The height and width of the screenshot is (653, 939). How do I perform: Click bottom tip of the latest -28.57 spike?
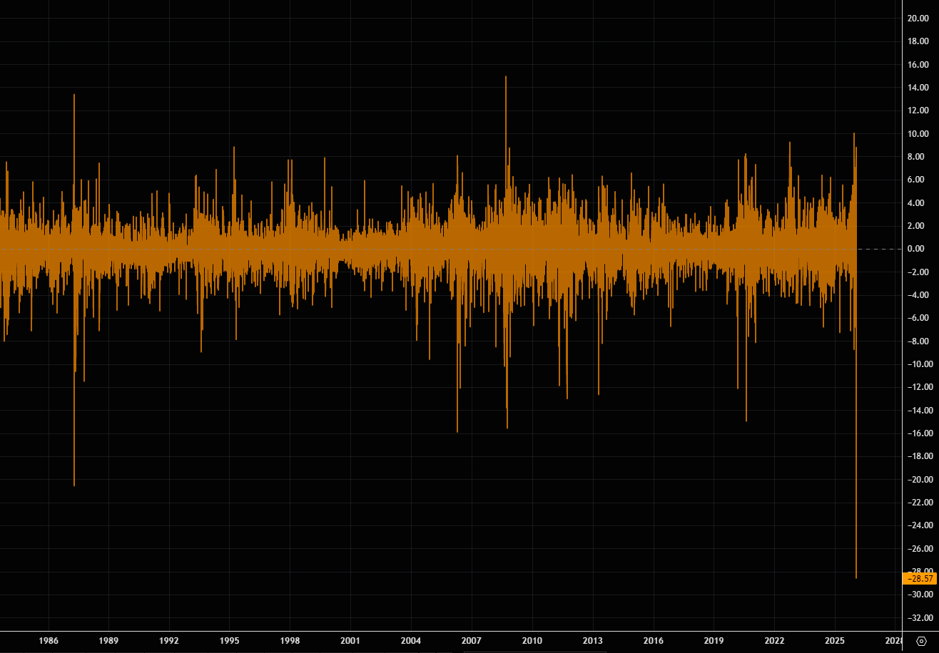(x=856, y=577)
